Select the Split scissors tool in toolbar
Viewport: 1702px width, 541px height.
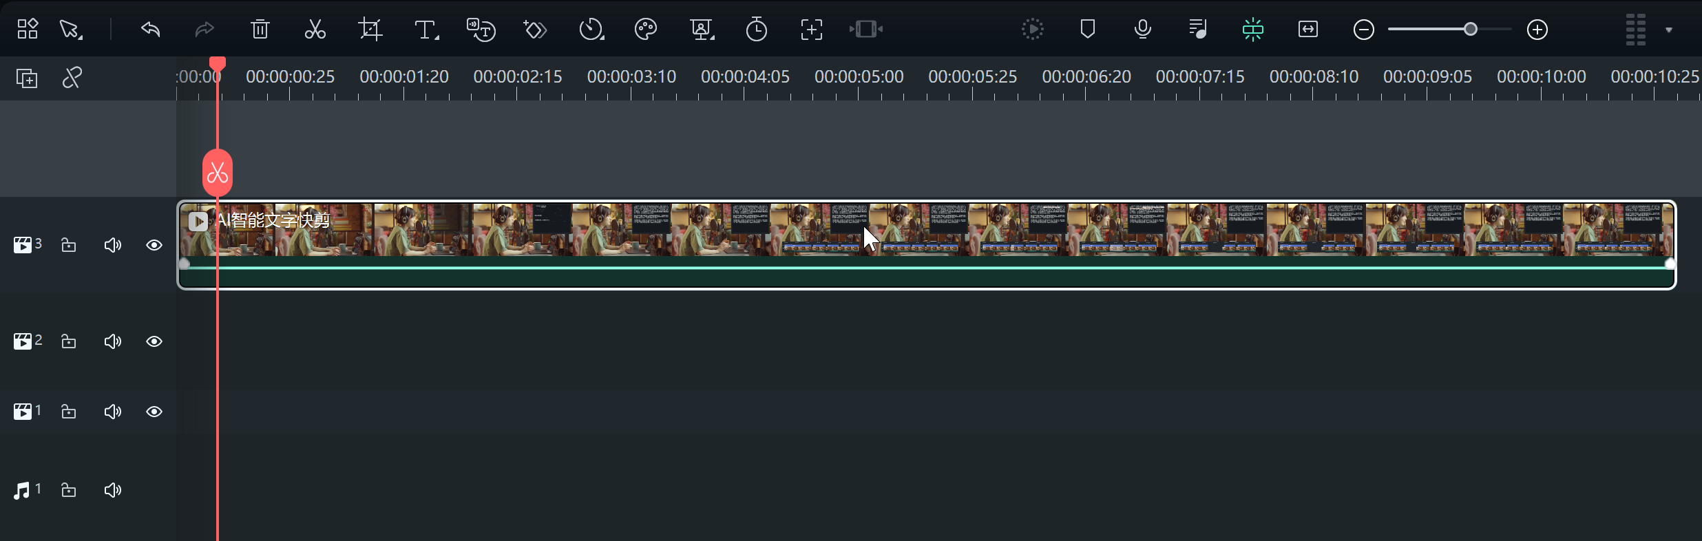315,30
